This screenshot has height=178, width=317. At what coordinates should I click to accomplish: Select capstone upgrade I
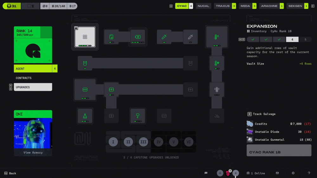(113, 142)
